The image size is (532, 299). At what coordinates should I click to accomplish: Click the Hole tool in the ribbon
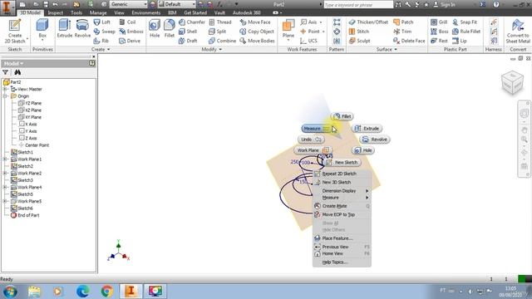pos(155,28)
